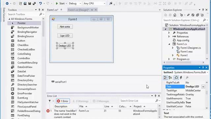
Task: Toggle Alphabetical sort in Properties window
Action: pyautogui.click(x=170, y=78)
